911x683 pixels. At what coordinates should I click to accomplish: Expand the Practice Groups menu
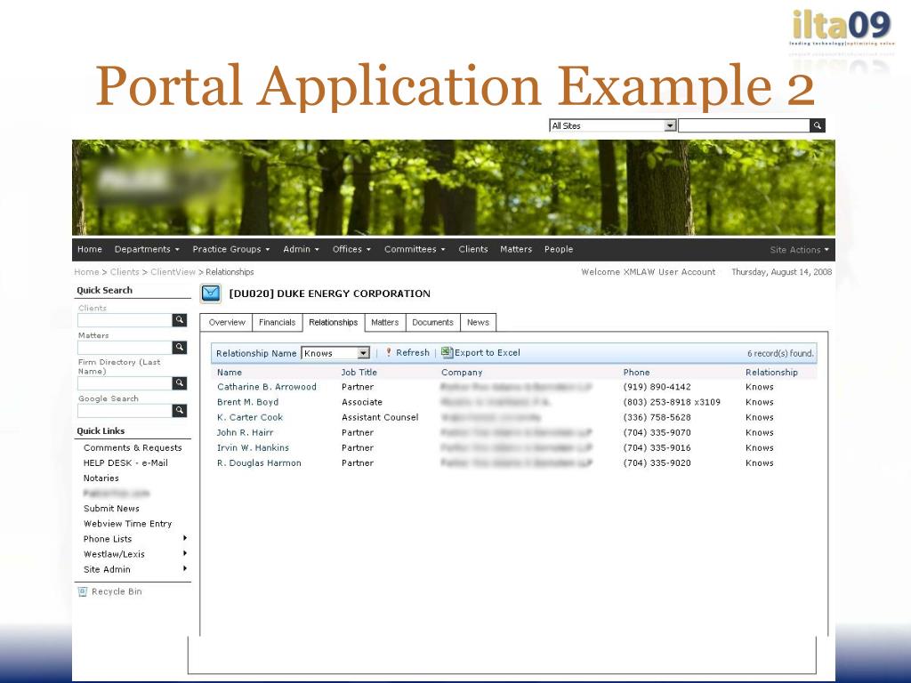pyautogui.click(x=231, y=249)
